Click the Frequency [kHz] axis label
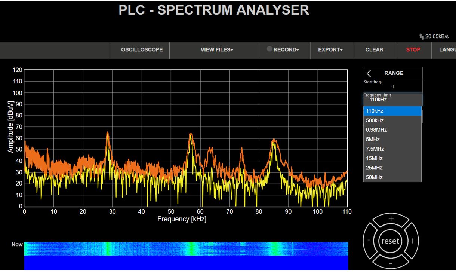 pos(182,219)
